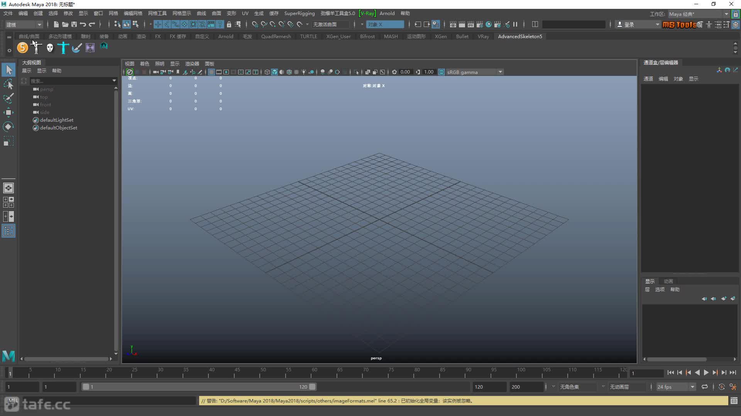Select the arrow Select tool
The image size is (741, 416).
click(x=8, y=70)
